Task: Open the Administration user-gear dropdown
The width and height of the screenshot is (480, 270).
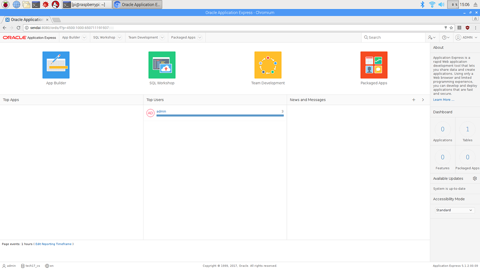Action: (x=432, y=37)
